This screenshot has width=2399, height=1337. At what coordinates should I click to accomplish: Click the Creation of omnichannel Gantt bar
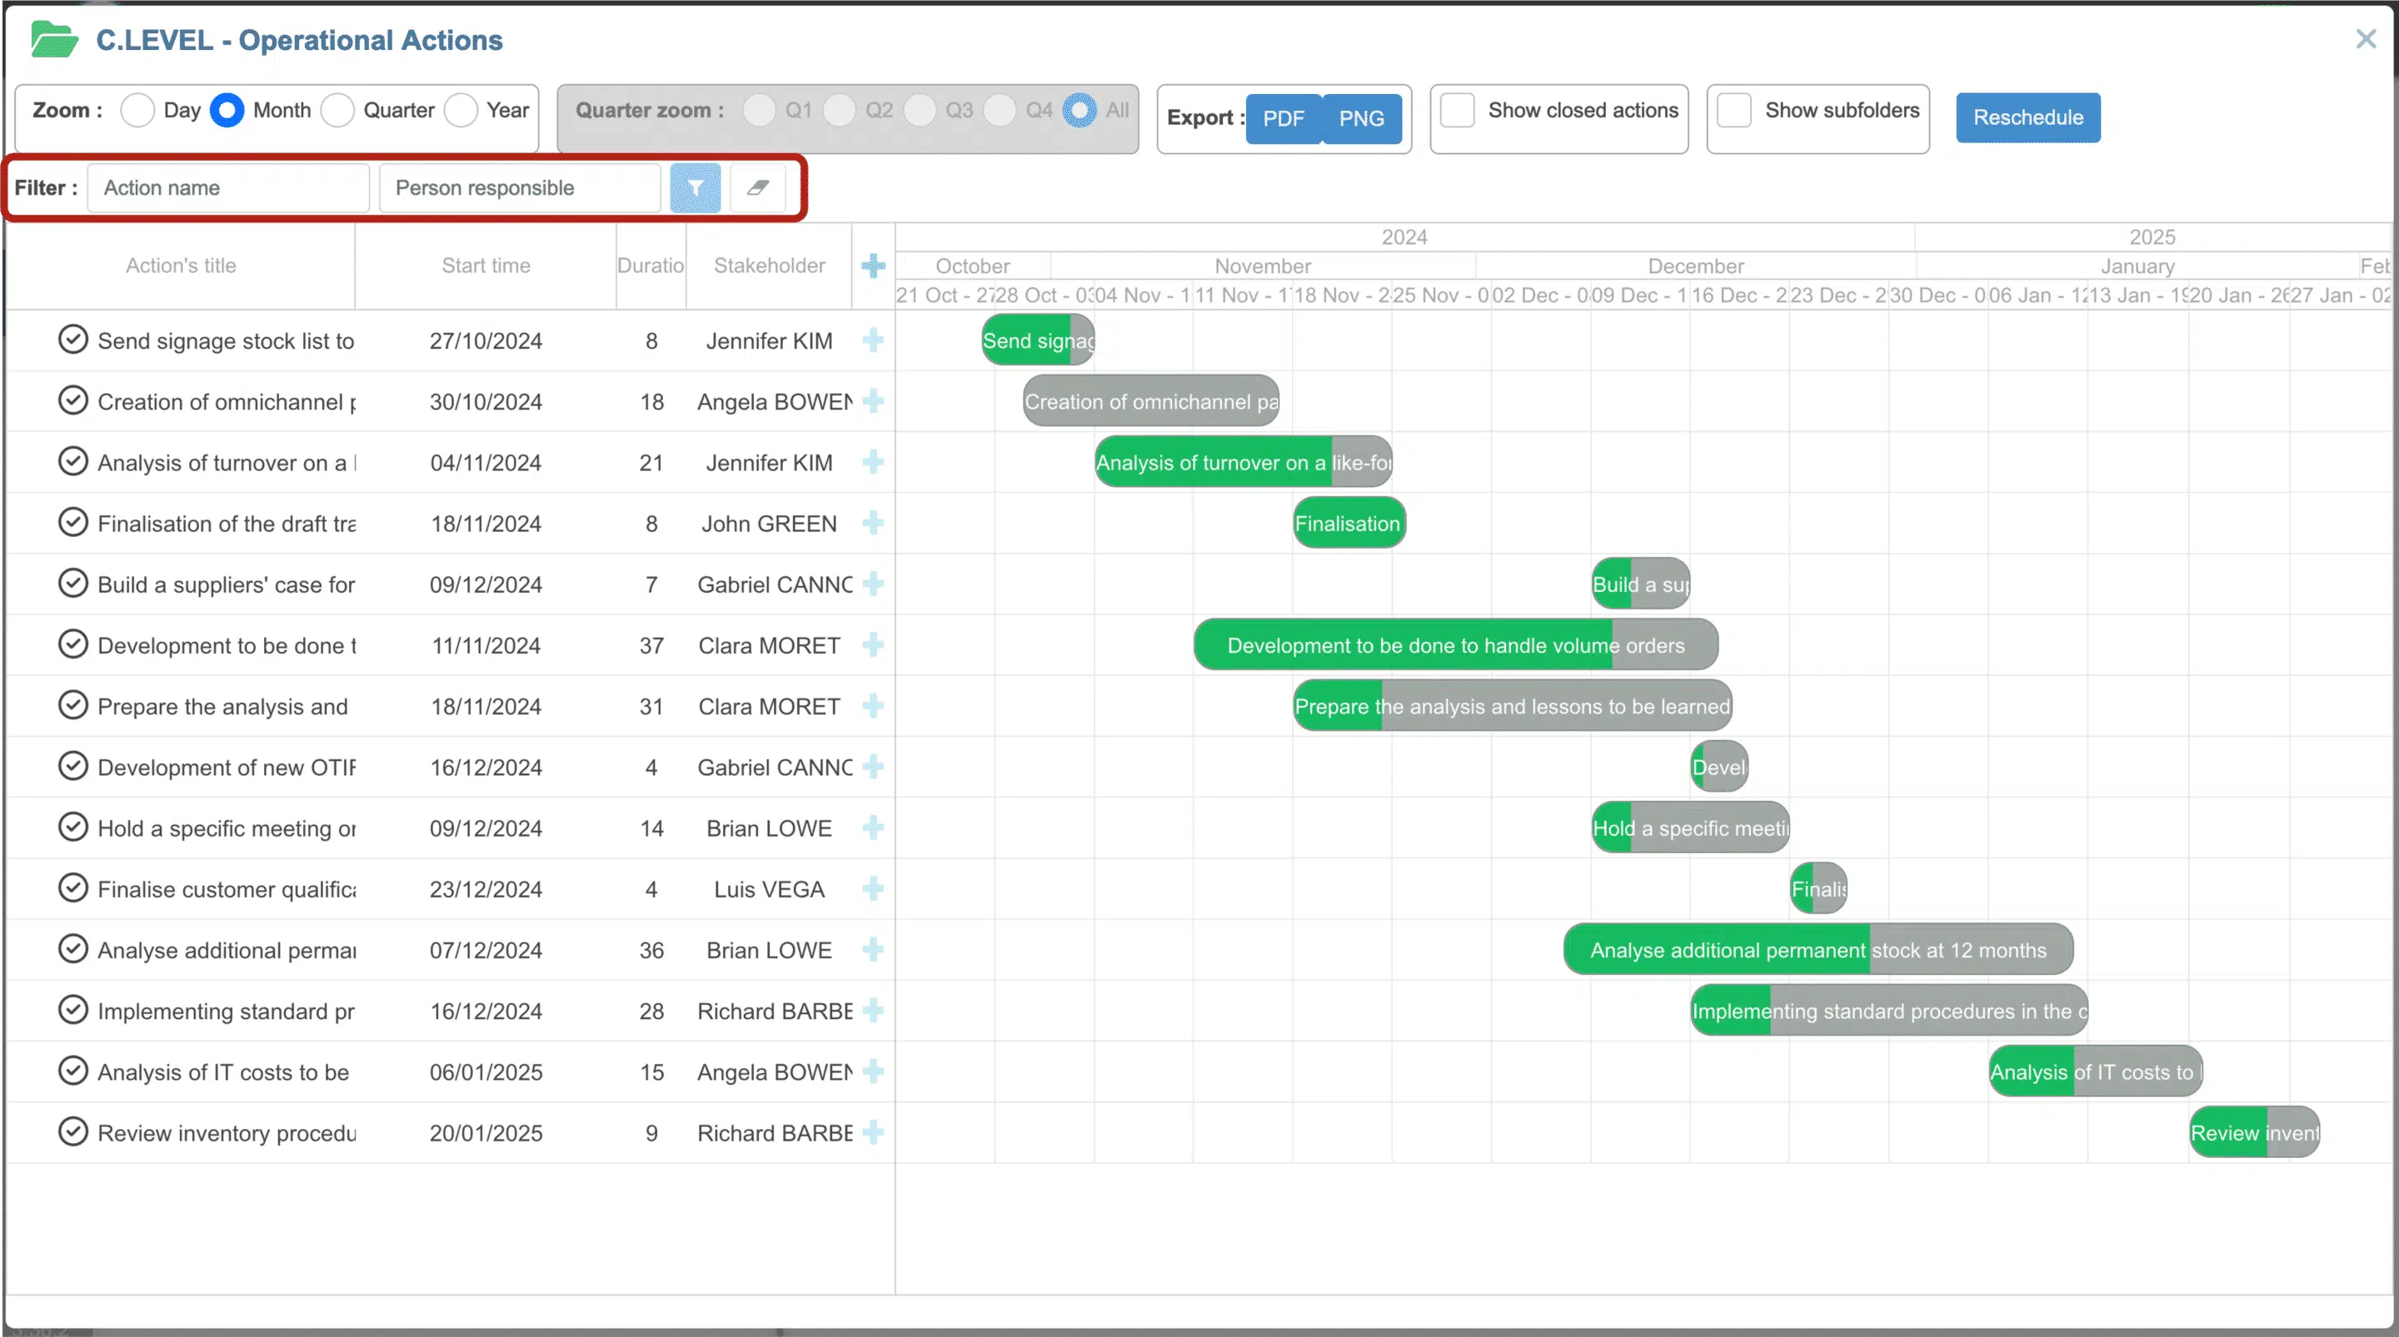1151,401
